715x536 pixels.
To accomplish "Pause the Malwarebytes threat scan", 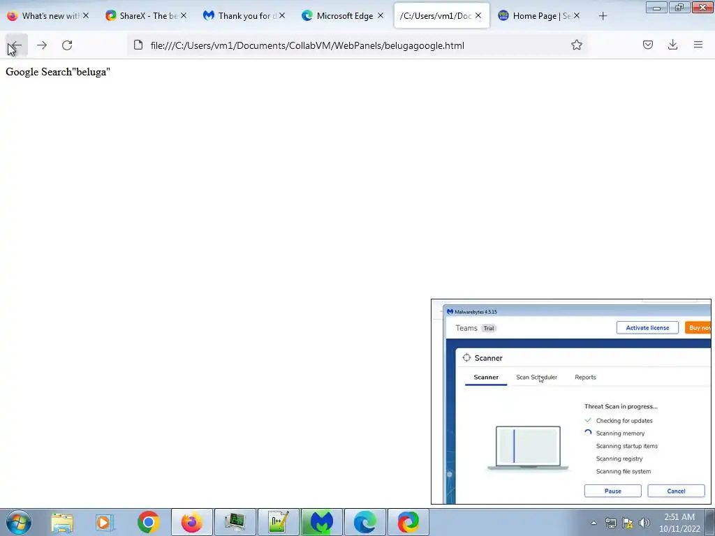I will pos(612,491).
